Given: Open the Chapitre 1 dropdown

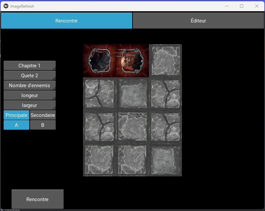Looking at the screenshot, I should (x=30, y=65).
